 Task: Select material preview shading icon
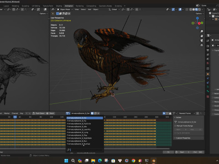point(197,10)
